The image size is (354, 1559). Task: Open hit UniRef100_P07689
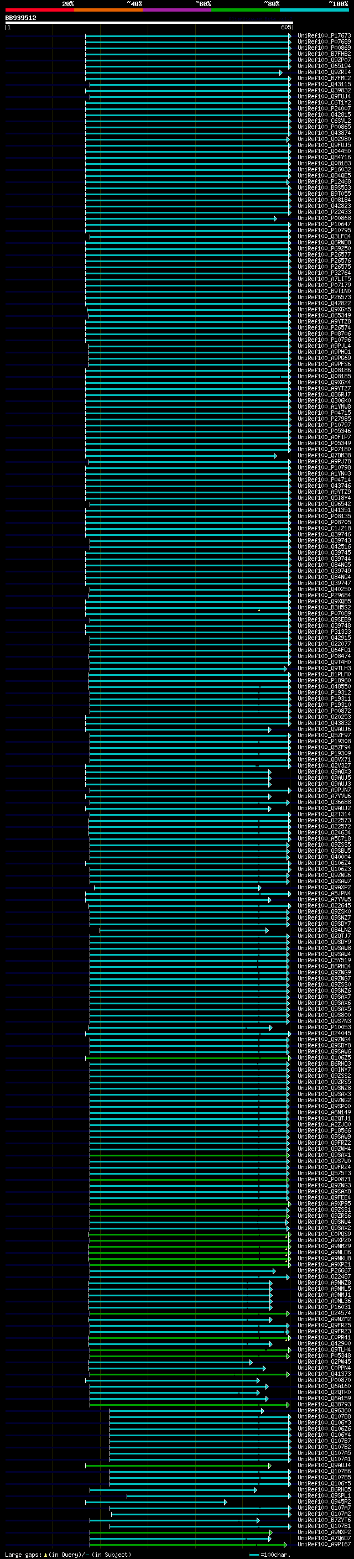pyautogui.click(x=324, y=42)
